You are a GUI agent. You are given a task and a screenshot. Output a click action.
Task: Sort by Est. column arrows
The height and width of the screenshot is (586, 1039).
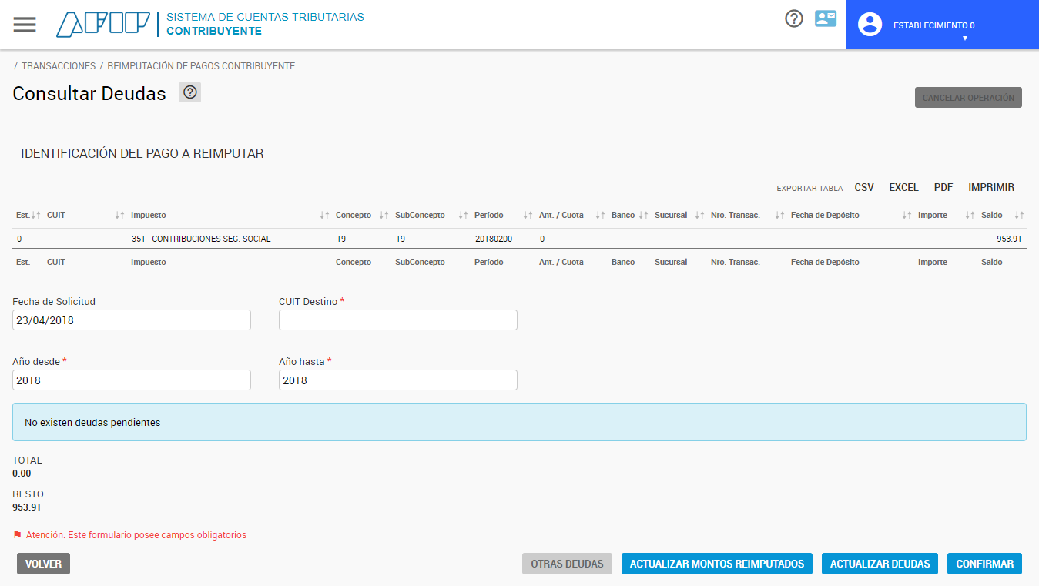[x=36, y=216]
